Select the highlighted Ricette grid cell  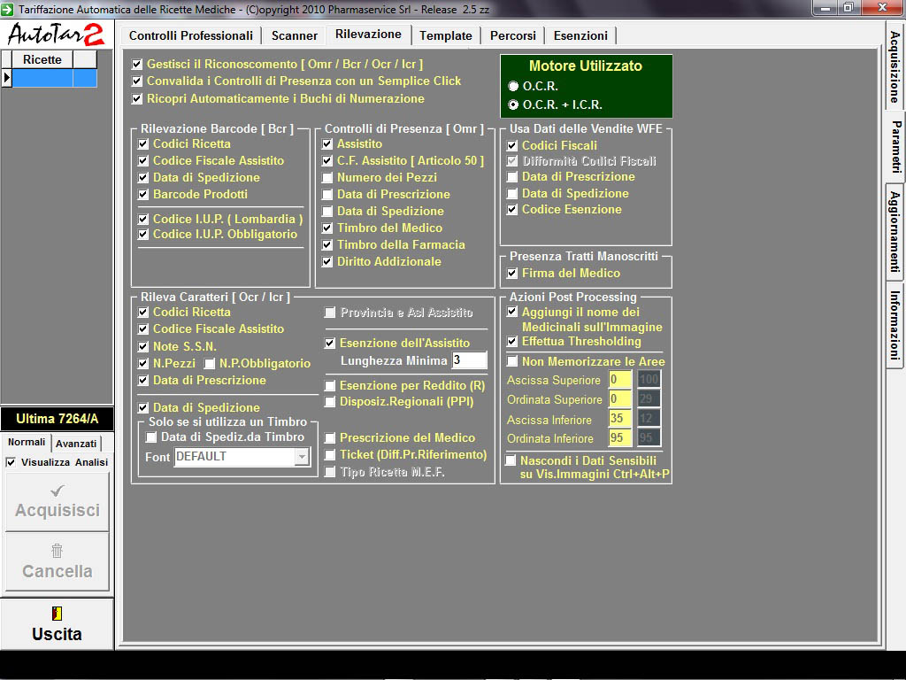pyautogui.click(x=42, y=78)
